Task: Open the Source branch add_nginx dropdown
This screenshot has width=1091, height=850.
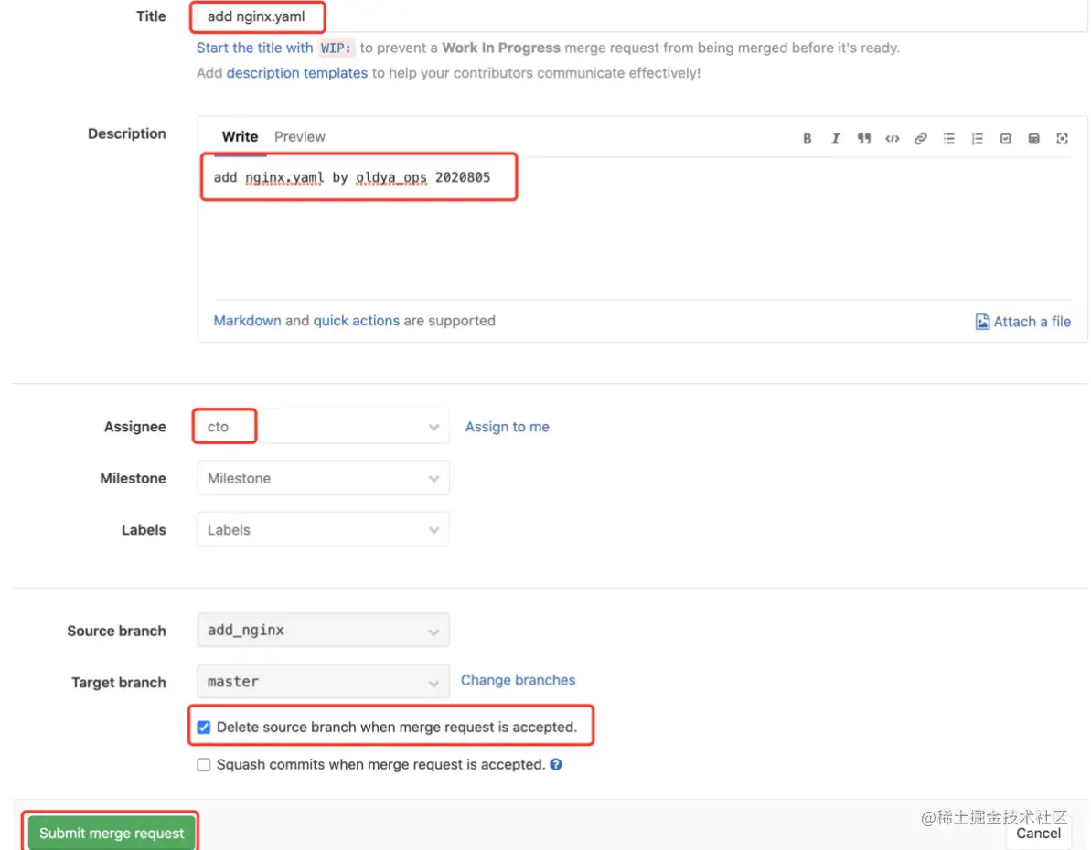Action: point(323,631)
